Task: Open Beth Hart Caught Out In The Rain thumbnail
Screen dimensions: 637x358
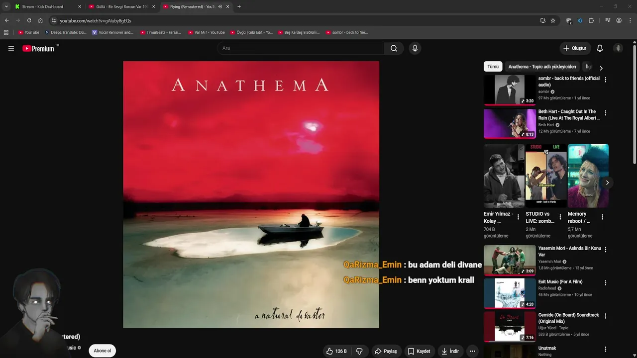Action: [x=510, y=124]
